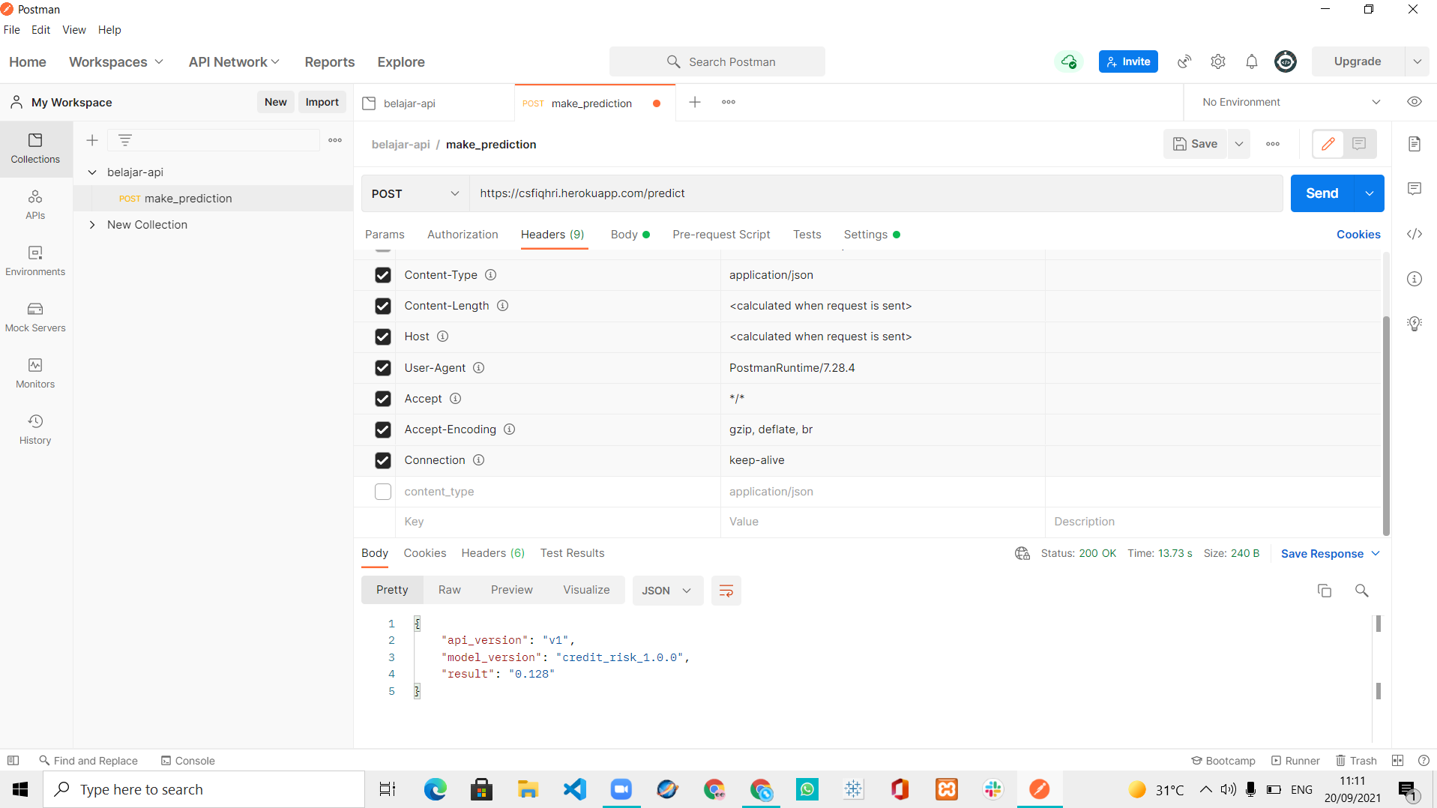1437x808 pixels.
Task: Switch to the Authorization tab
Action: (x=463, y=235)
